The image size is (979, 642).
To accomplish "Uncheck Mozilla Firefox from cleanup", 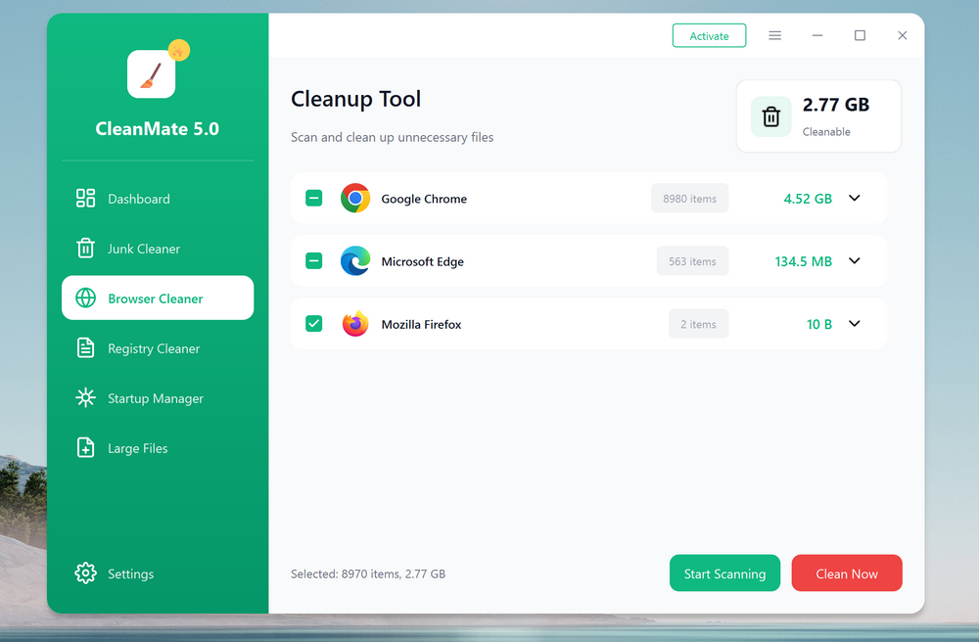I will click(x=313, y=323).
